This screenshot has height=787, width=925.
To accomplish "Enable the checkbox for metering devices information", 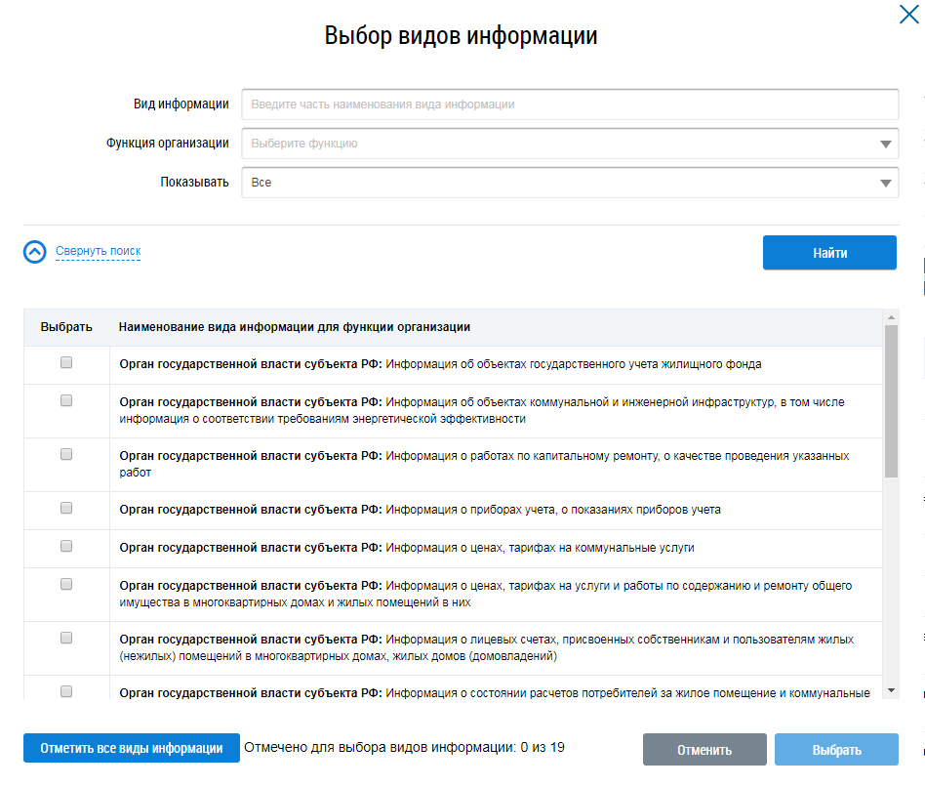I will 66,508.
